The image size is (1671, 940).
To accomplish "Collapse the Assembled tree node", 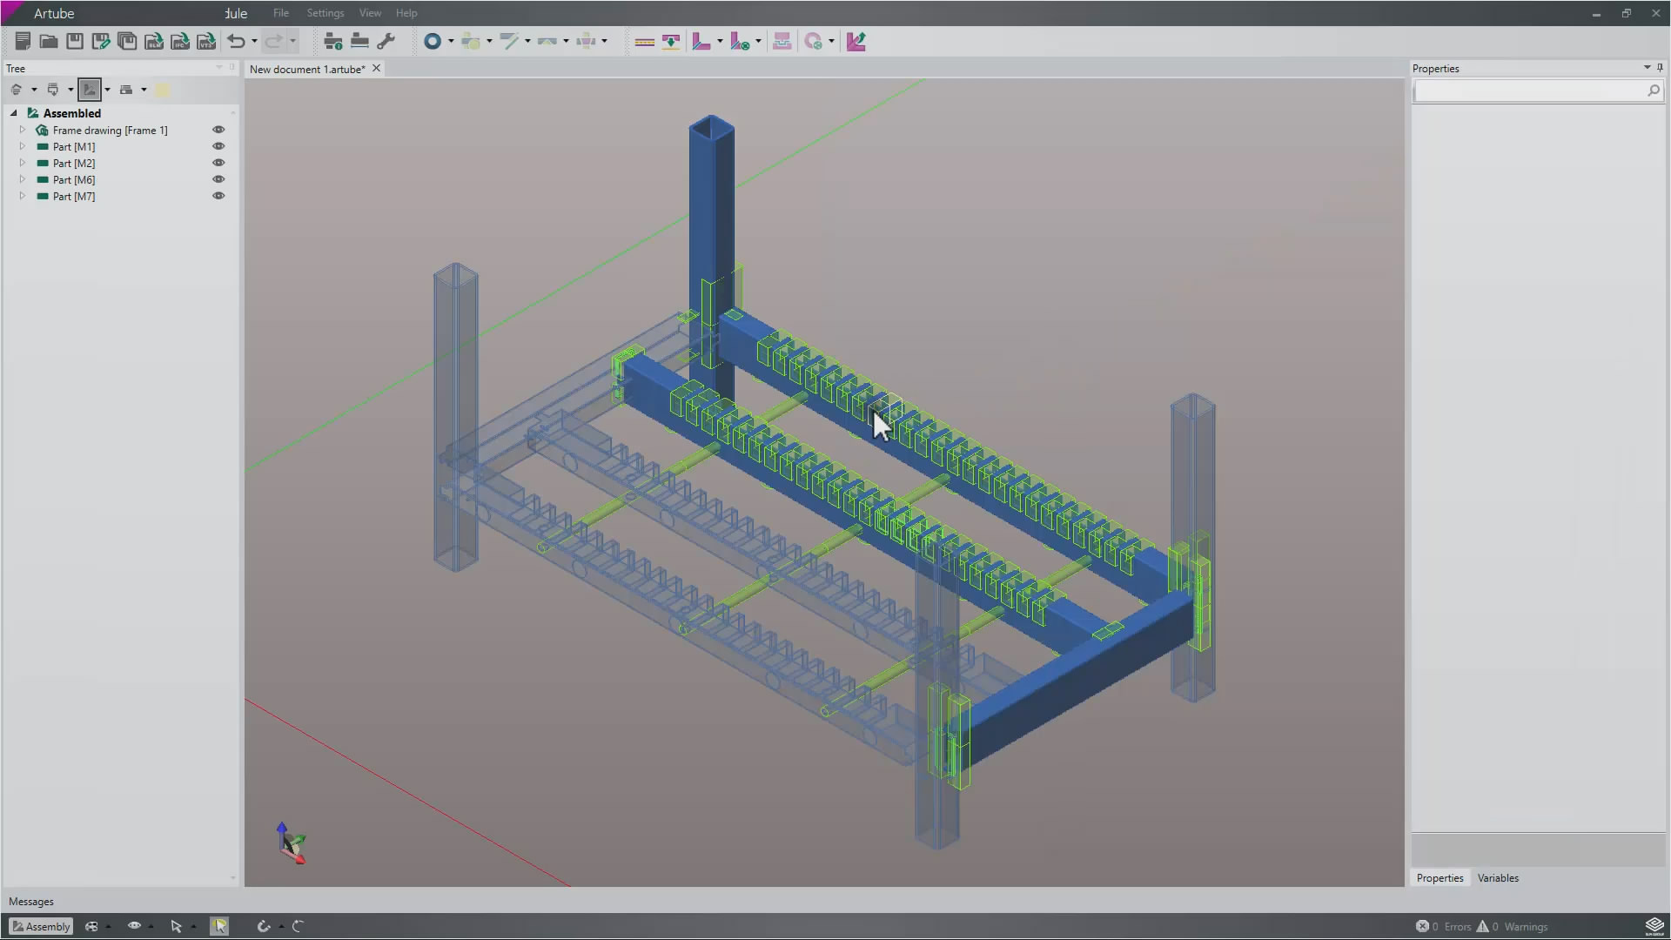I will (x=14, y=113).
